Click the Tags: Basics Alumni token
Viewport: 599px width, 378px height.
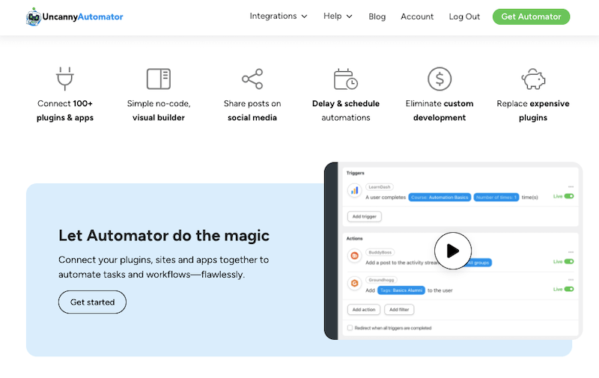401,290
